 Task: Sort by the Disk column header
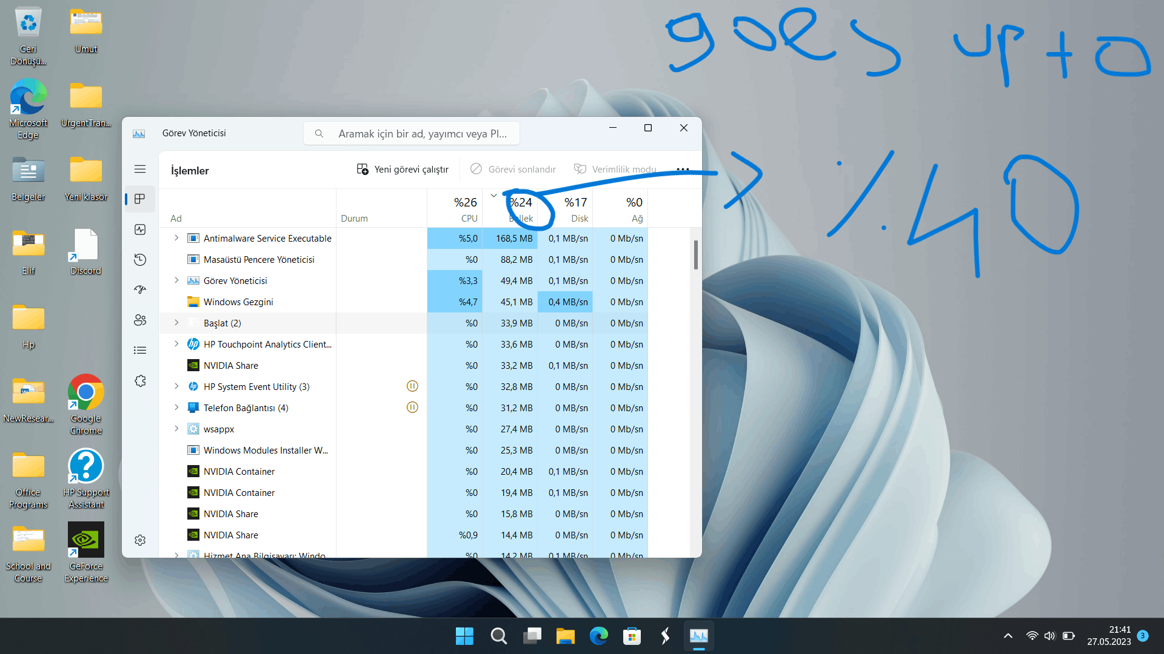tap(575, 209)
